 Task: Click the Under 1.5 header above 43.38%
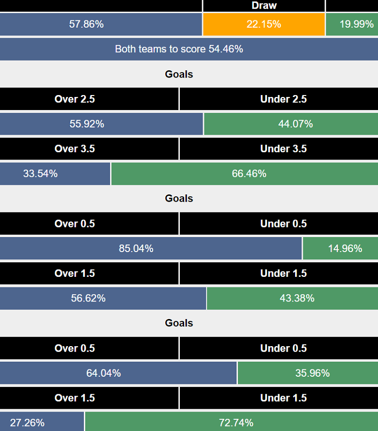pos(283,273)
